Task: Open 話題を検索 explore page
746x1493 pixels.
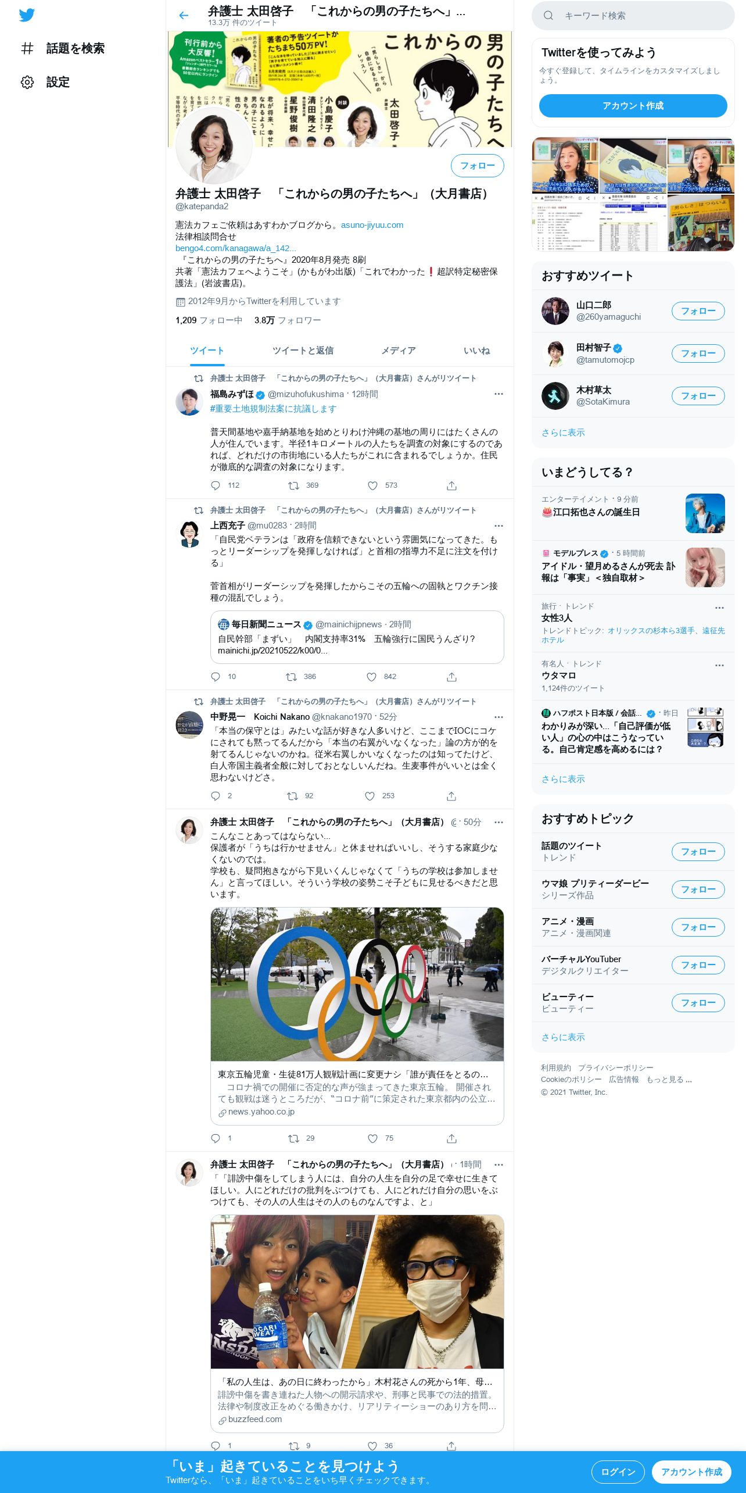Action: 62,48
